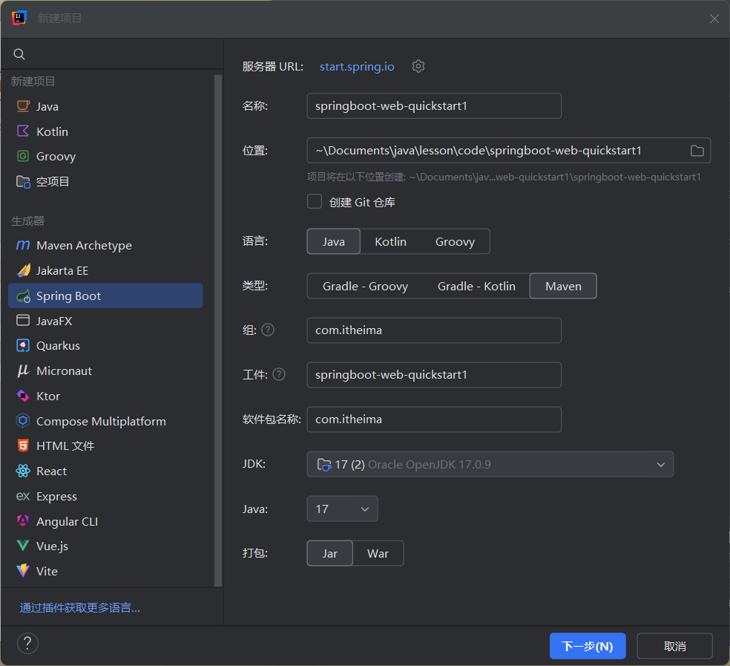730x666 pixels.
Task: Click the browse folder icon in location field
Action: (x=697, y=151)
